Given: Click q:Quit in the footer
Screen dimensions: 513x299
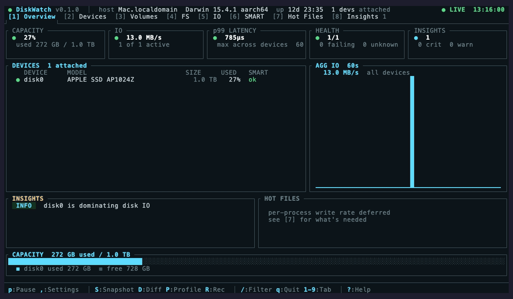Looking at the screenshot, I should 288,290.
